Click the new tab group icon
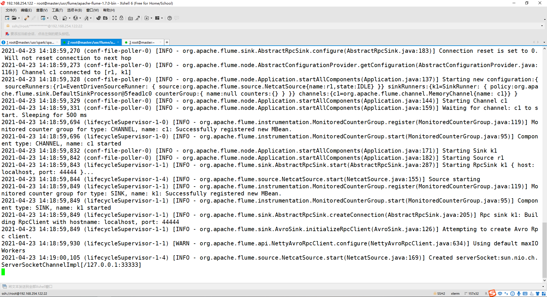The width and height of the screenshot is (547, 297). coord(146,18)
